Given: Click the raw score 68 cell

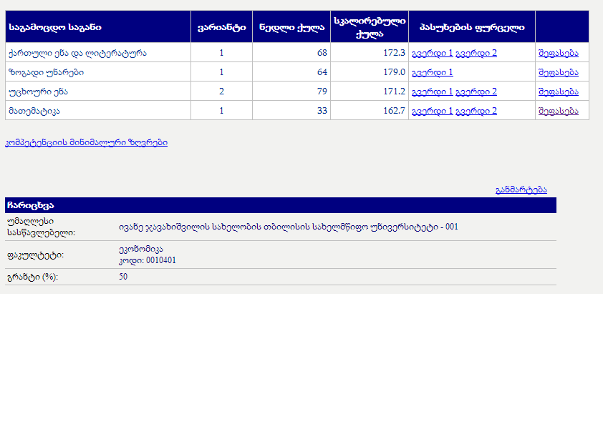Looking at the screenshot, I should coord(291,53).
